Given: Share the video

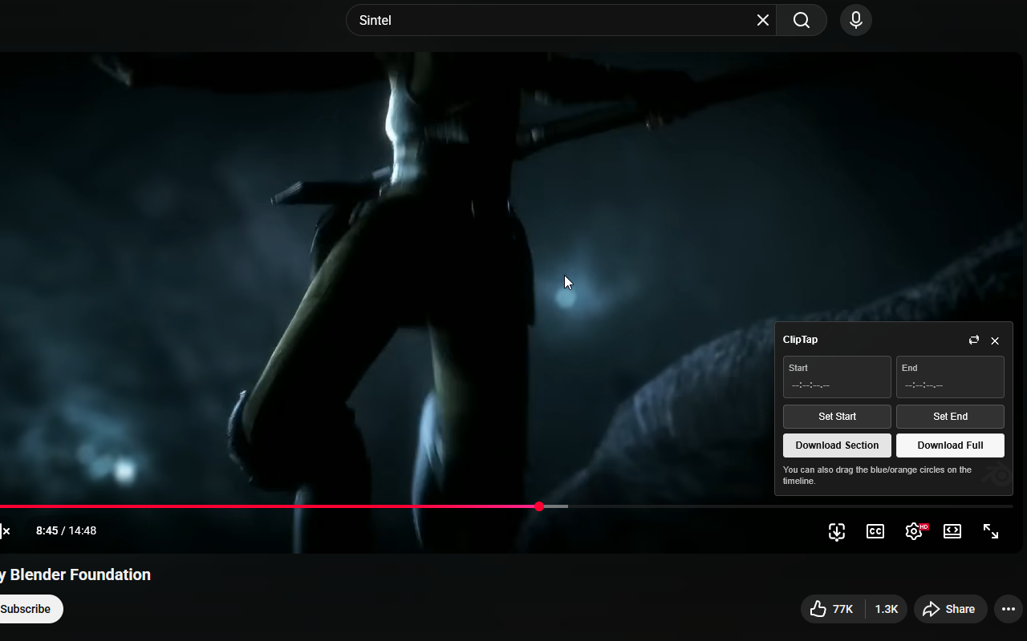Looking at the screenshot, I should 949,609.
